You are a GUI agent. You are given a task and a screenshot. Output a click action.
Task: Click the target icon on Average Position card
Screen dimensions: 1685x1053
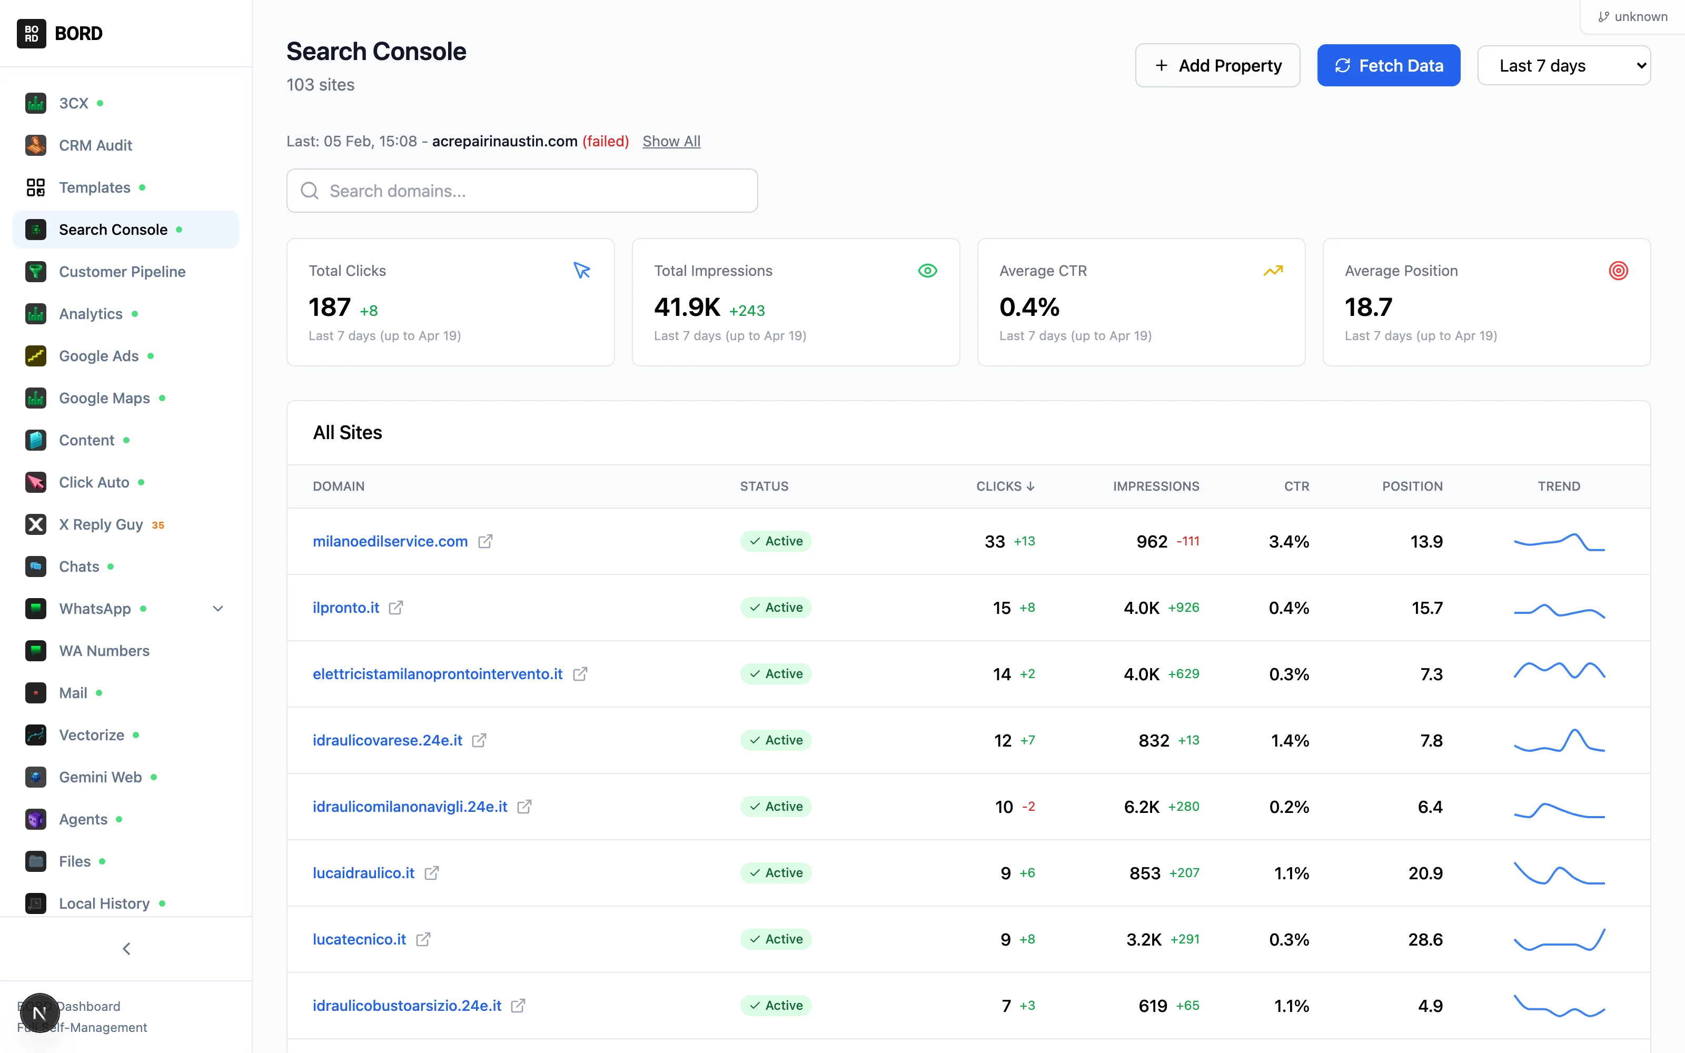coord(1618,270)
